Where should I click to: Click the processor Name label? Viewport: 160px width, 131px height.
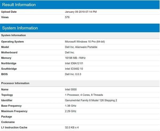[x=5, y=90]
